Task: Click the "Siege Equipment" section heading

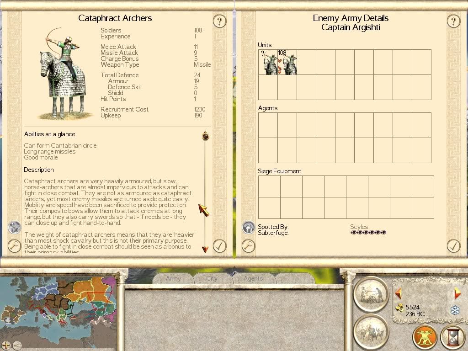Action: click(280, 171)
